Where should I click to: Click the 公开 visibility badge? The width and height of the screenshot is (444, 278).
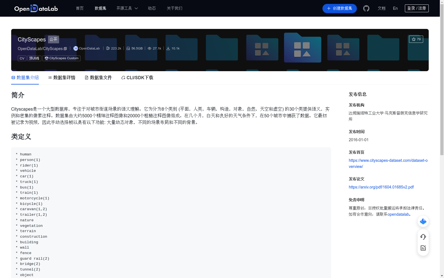coord(54,39)
